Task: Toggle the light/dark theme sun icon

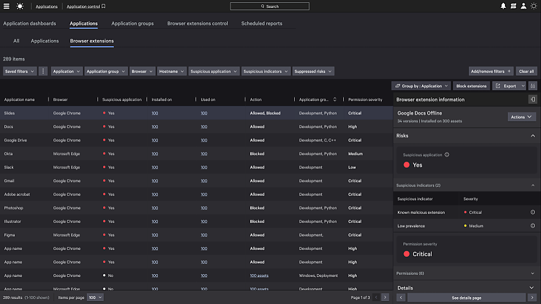Action: pos(534,6)
